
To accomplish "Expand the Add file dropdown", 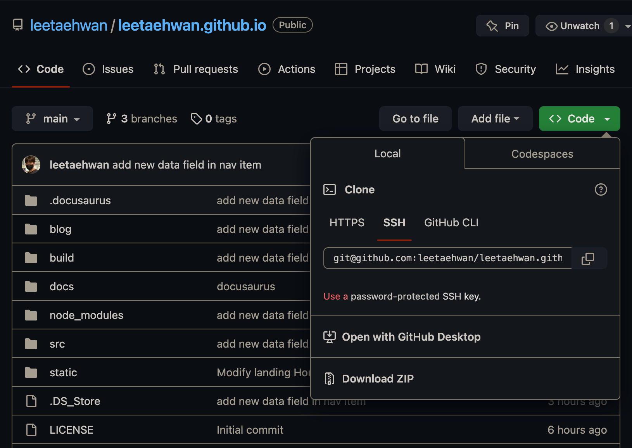I will 495,119.
